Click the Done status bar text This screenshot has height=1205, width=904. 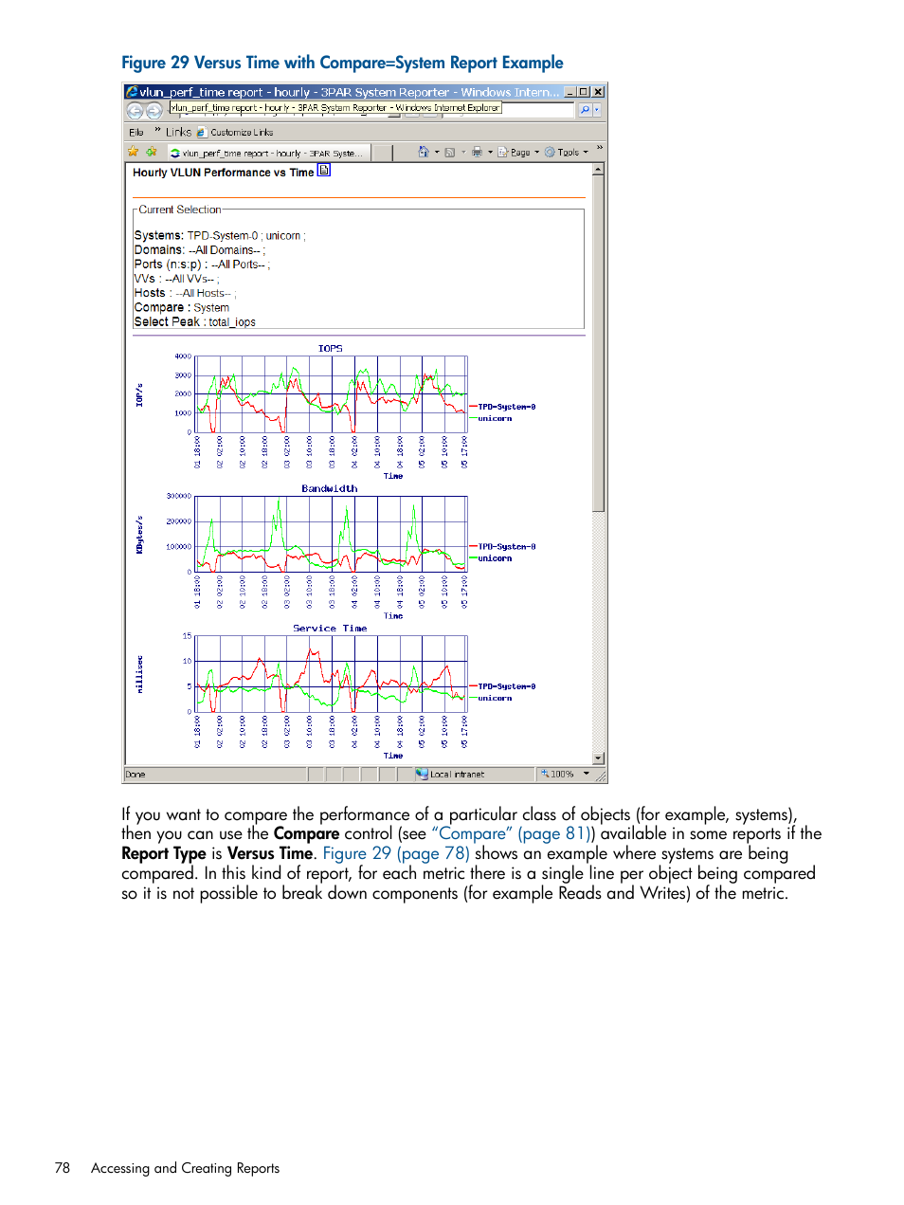(136, 775)
